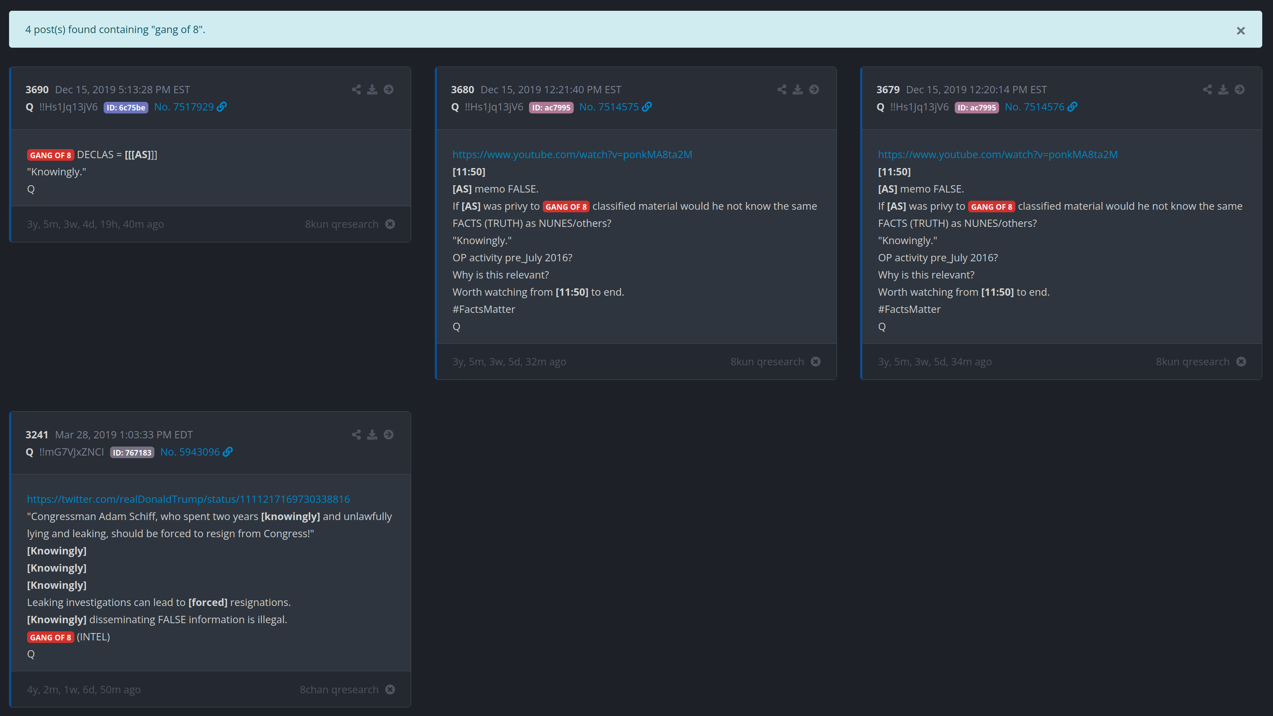Open realDonaldTrump Twitter status link
Image resolution: width=1273 pixels, height=716 pixels.
point(188,499)
